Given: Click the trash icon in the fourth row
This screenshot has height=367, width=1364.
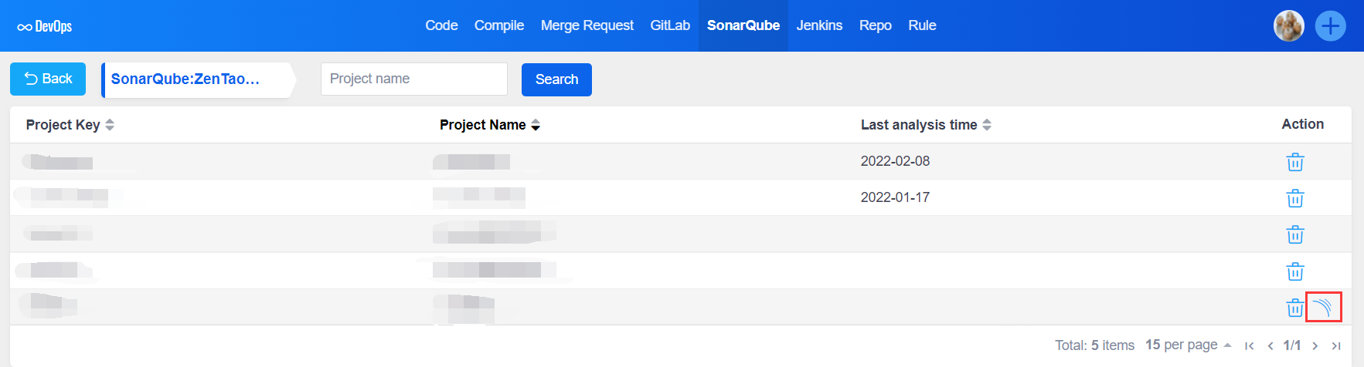Looking at the screenshot, I should (x=1294, y=271).
